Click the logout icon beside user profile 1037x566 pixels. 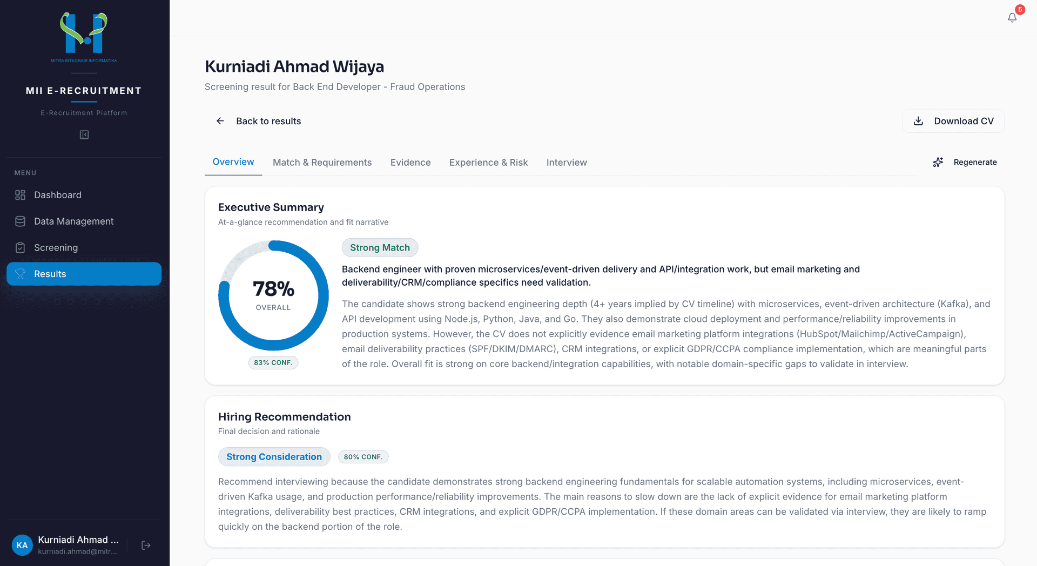click(x=146, y=545)
